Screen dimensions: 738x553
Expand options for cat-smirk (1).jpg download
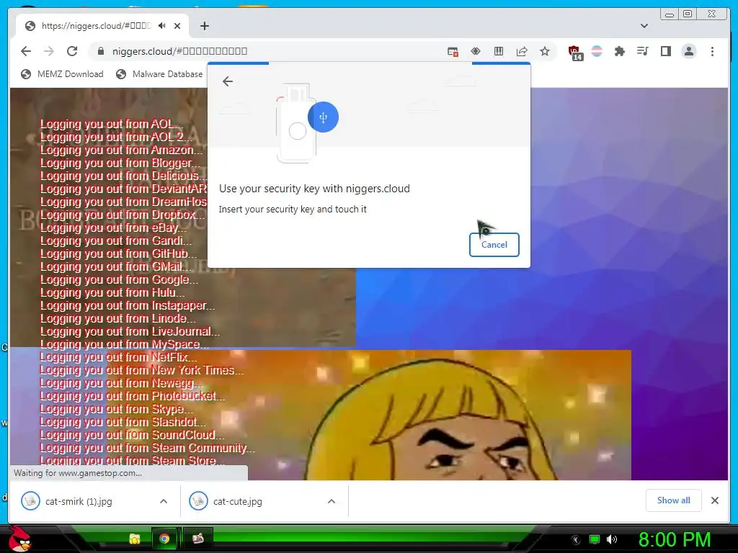pos(164,501)
